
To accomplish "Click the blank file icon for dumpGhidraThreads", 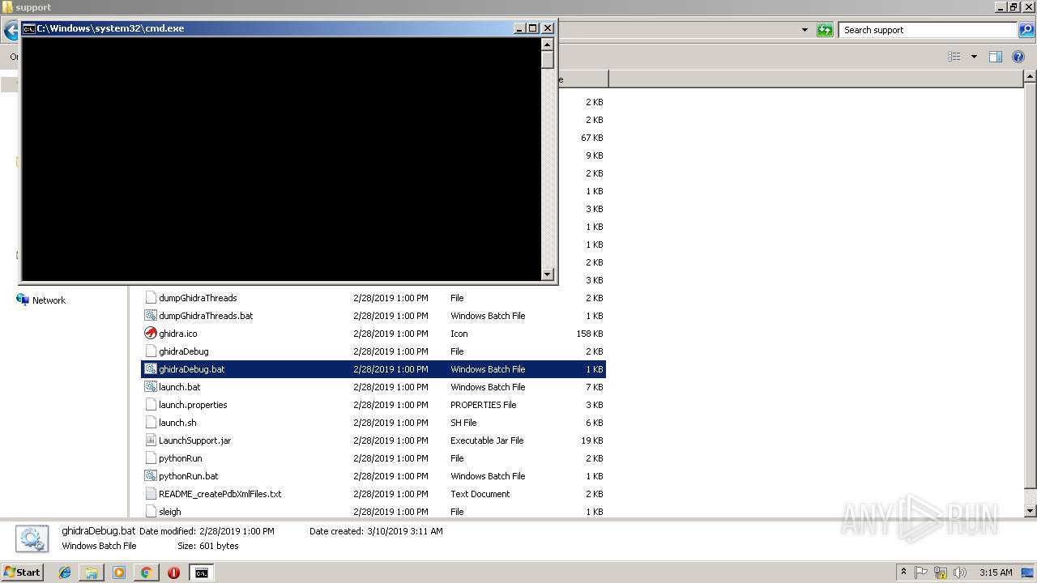I will [150, 298].
